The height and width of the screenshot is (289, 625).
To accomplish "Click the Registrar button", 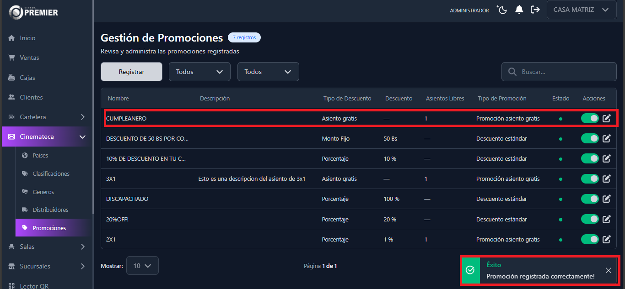I will coord(131,72).
